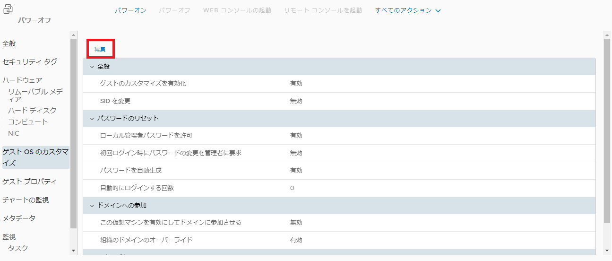Image resolution: width=612 pixels, height=261 pixels.
Task: Open セキュリティ タグ in the sidebar
Action: pyautogui.click(x=30, y=61)
